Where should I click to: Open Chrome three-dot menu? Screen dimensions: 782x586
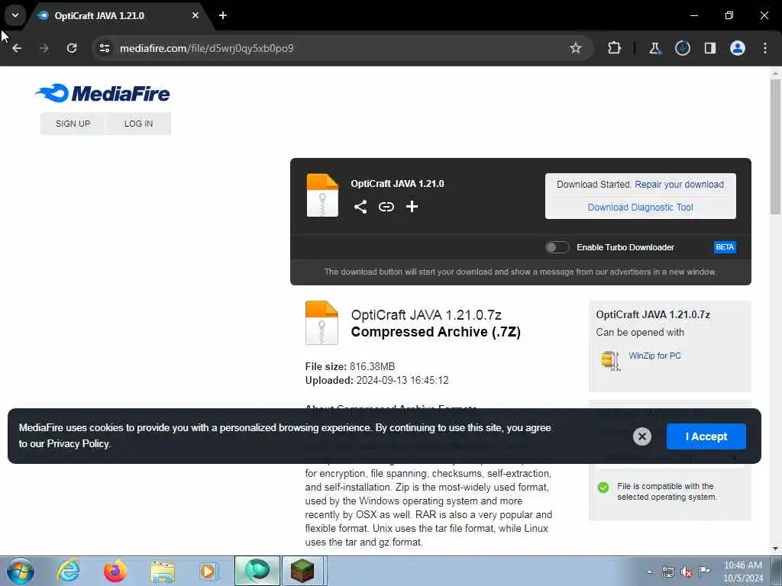click(765, 48)
